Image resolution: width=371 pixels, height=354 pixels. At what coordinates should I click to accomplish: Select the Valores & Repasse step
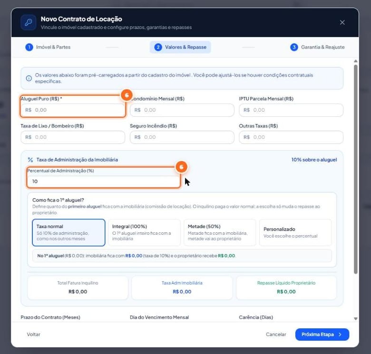click(x=180, y=47)
